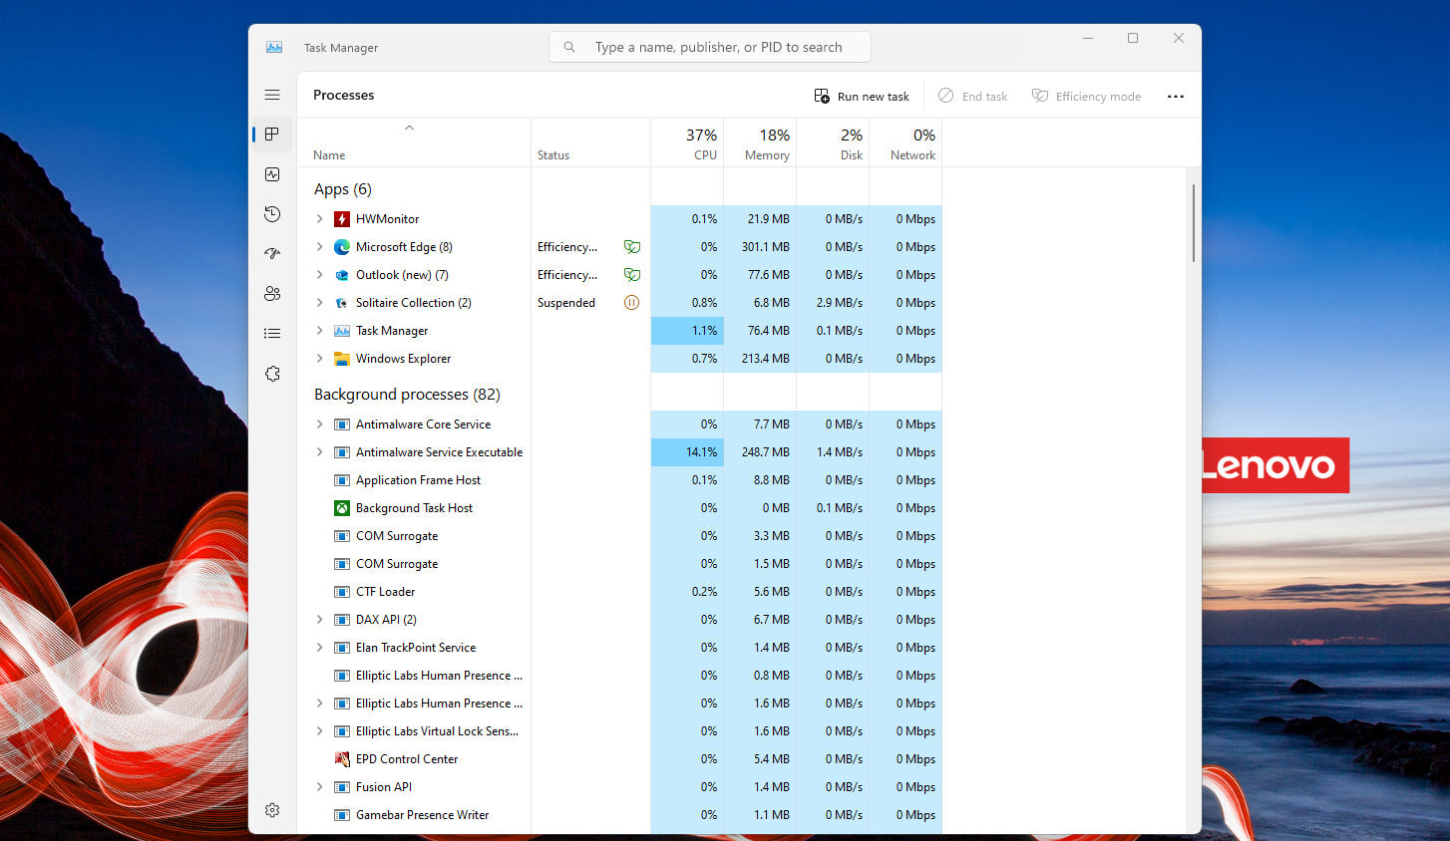
Task: Expand the Outlook (new) process group
Action: click(319, 275)
